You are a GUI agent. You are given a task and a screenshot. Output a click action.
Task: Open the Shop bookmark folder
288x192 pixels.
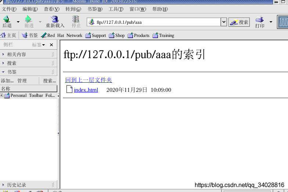[x=117, y=35]
